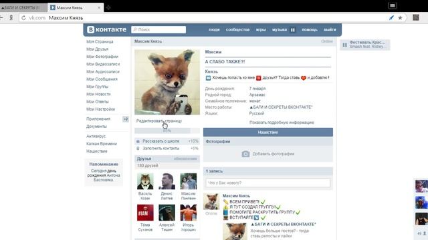Open the помощь header menu
The height and width of the screenshot is (240, 428).
click(x=310, y=29)
